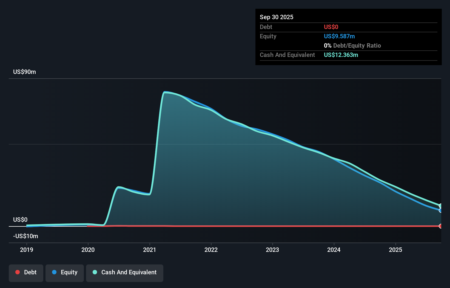Click the red Debt legend dot icon

click(17, 272)
